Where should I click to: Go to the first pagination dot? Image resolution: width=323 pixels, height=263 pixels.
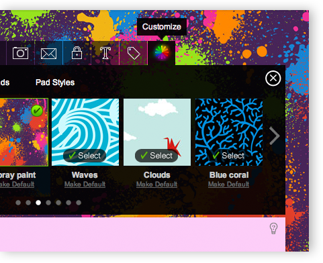[18, 203]
